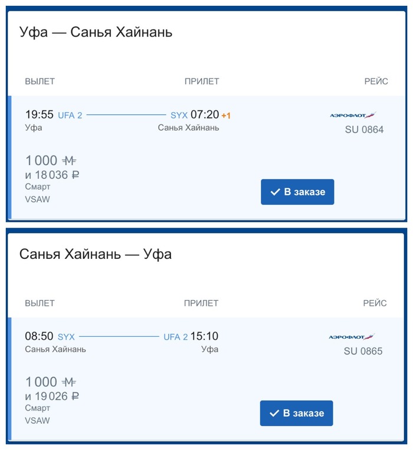Select flight number SU 0865

pyautogui.click(x=363, y=352)
